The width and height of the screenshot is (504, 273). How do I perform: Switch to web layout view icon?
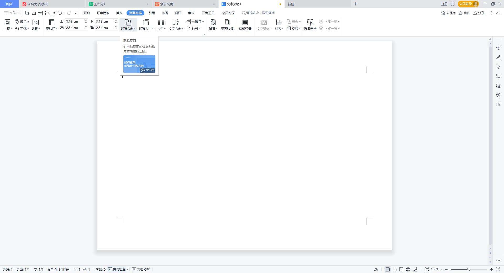(x=408, y=269)
